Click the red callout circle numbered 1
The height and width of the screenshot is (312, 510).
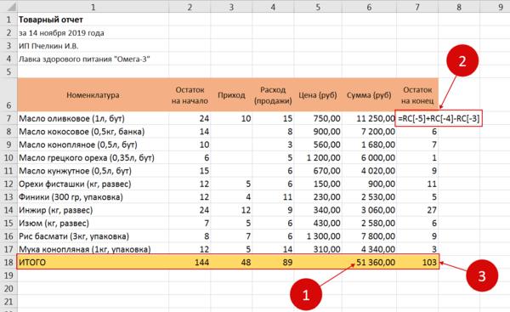(306, 294)
